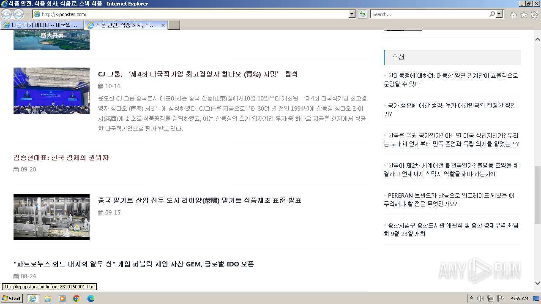Open sidebar link '한국이 제2차 세계대전 패전국인가?'

tap(451, 169)
